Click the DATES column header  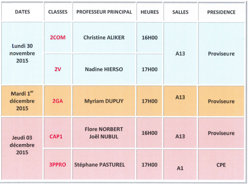point(22,12)
